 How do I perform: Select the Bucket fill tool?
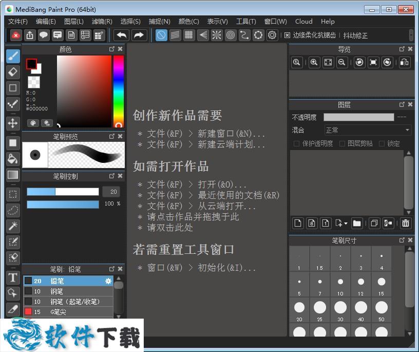[13, 159]
